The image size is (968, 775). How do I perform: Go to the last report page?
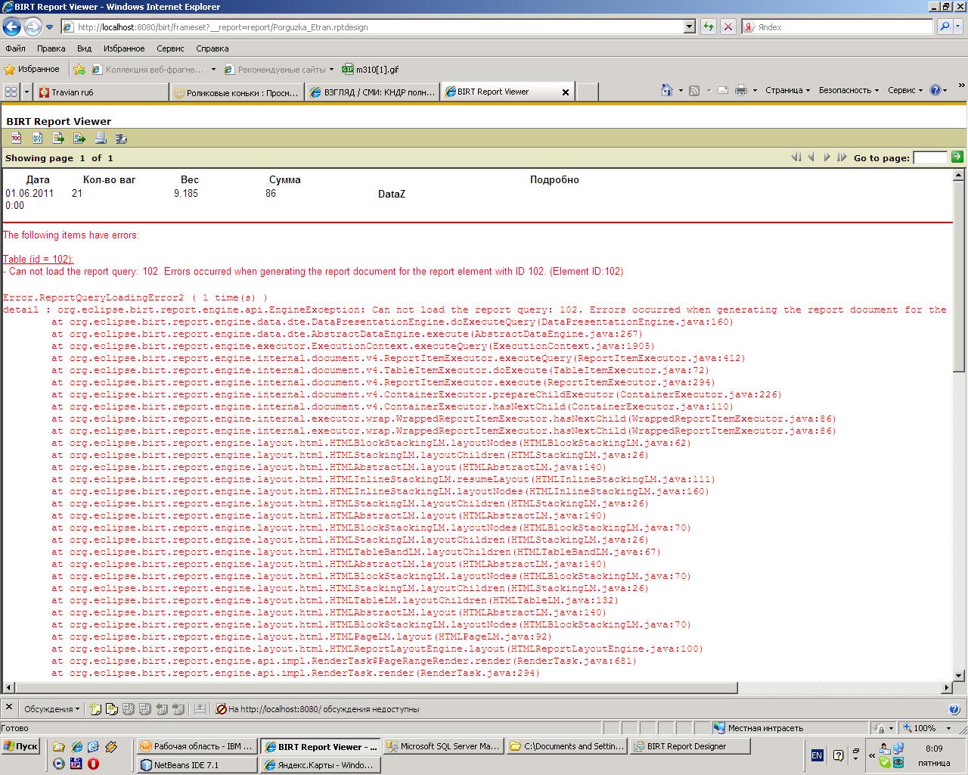pyautogui.click(x=842, y=157)
